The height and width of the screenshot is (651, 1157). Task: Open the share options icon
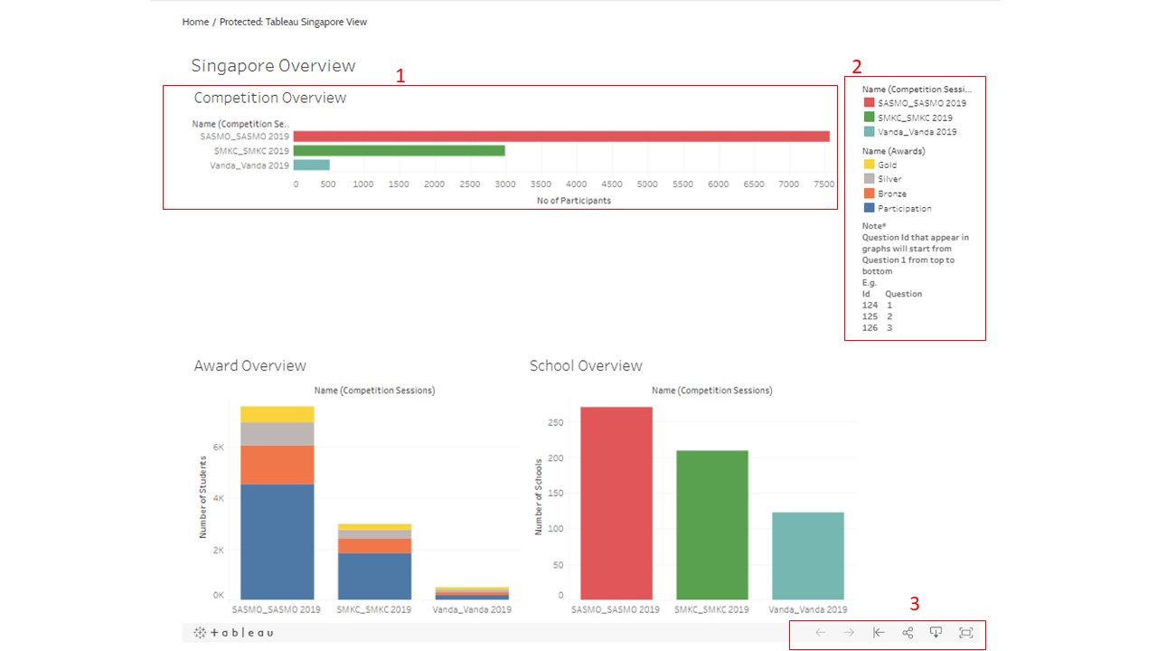coord(907,632)
